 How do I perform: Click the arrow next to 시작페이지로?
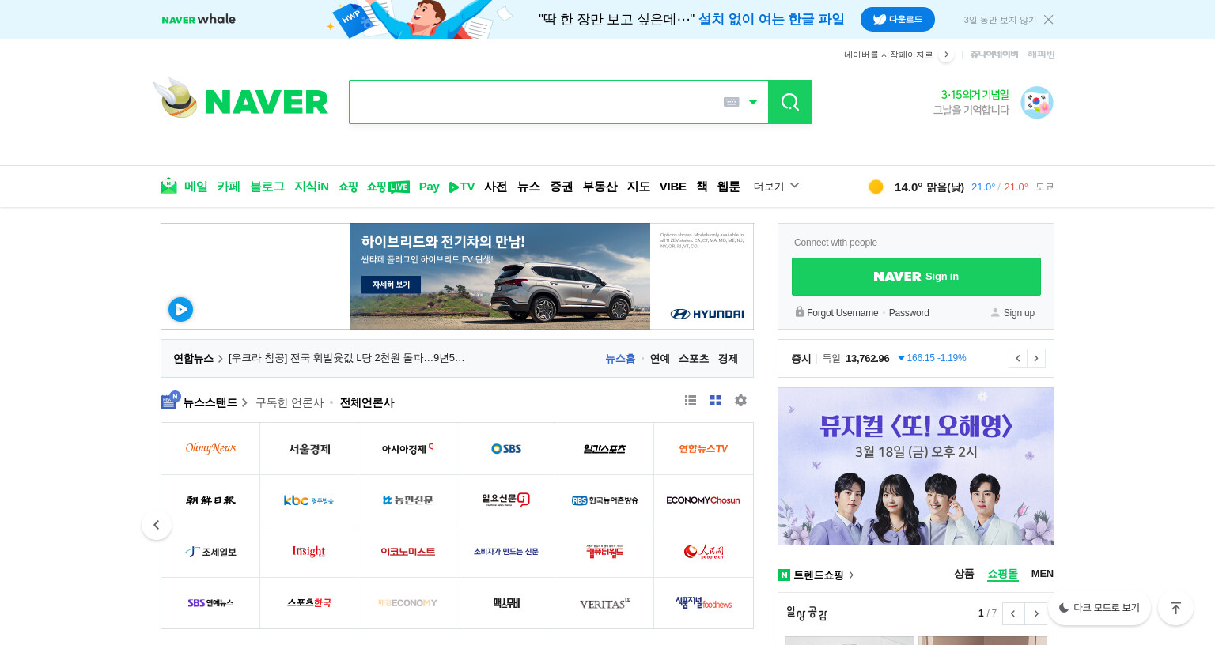point(946,55)
